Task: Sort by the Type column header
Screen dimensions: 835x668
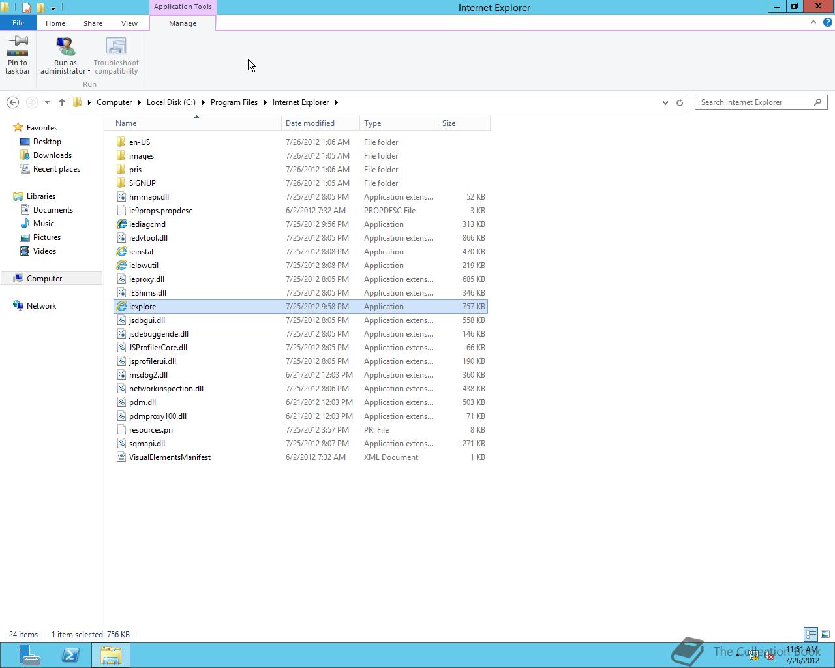Action: point(399,123)
